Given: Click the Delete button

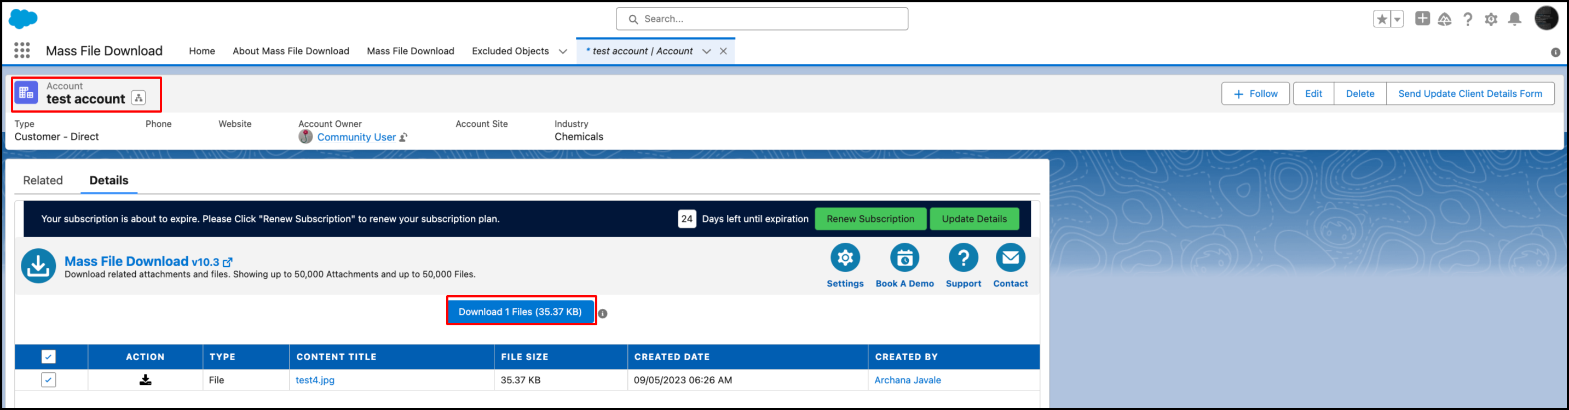Looking at the screenshot, I should click(x=1360, y=93).
